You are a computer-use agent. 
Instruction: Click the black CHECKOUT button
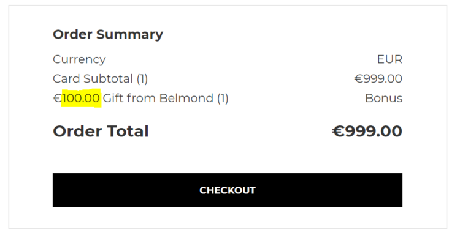point(228,190)
